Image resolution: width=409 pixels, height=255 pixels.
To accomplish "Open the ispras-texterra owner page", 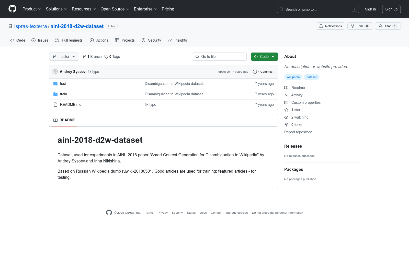I will click(x=31, y=26).
